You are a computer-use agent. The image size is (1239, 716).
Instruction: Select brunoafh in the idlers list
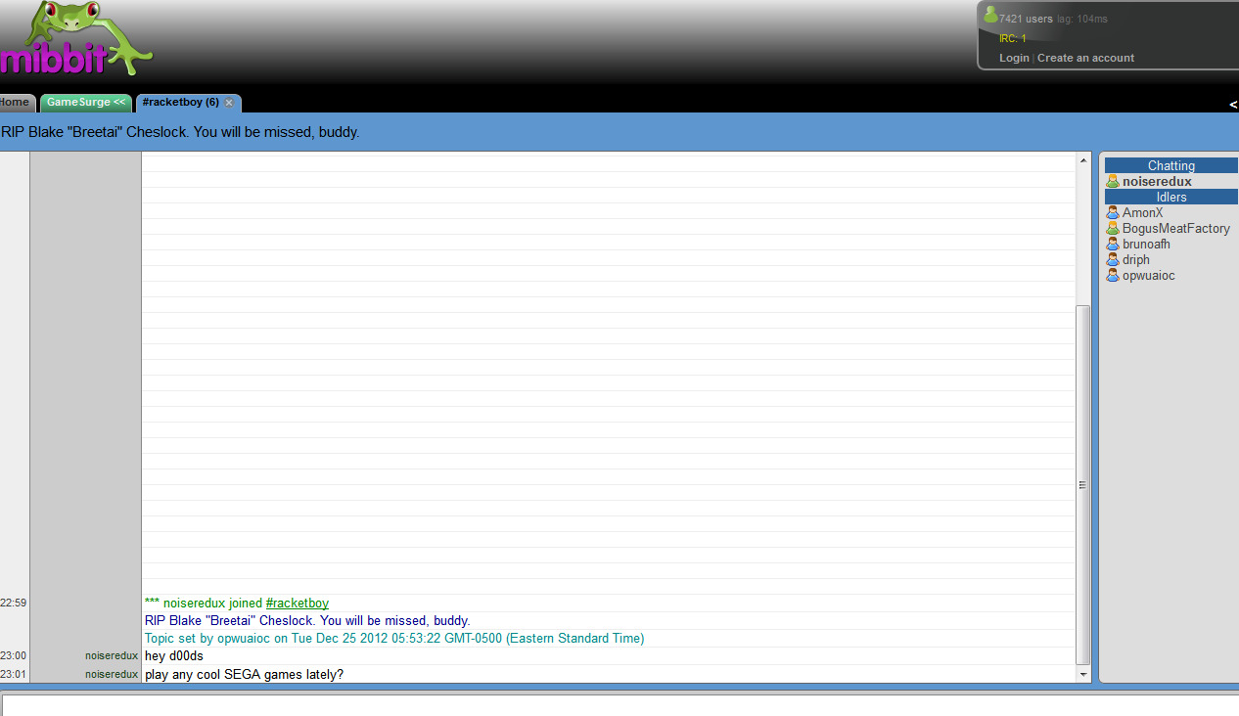(1146, 244)
